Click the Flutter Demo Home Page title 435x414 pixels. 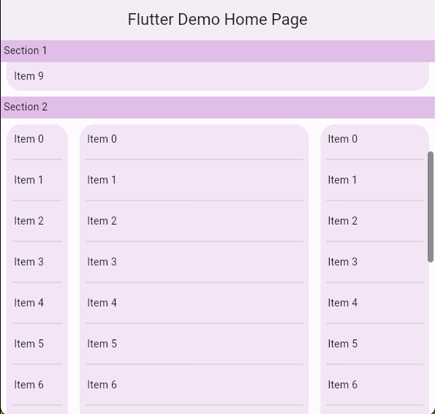point(218,20)
